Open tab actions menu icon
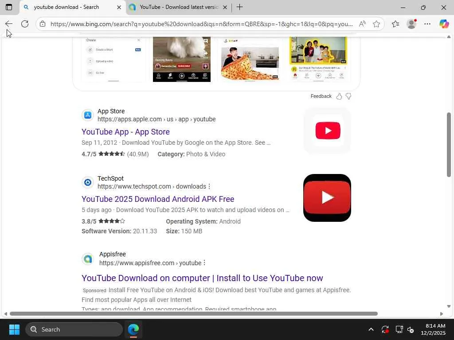This screenshot has height=340, width=454. [x=9, y=7]
